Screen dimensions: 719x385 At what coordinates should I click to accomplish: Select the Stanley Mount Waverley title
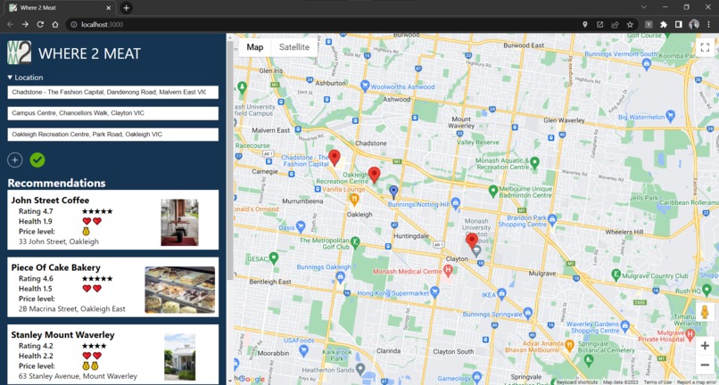coord(62,335)
